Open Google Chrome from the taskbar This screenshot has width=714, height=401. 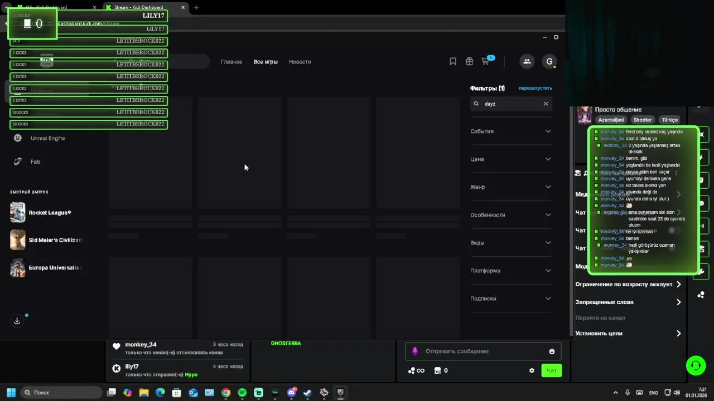(x=226, y=393)
